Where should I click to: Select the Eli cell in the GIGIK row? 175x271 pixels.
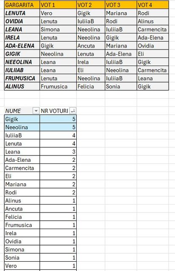tap(153, 54)
